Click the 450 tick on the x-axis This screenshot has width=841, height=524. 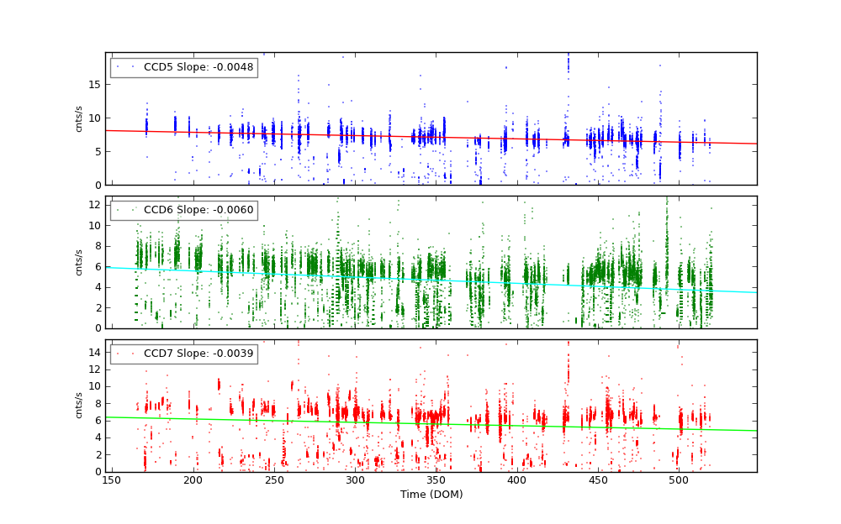(599, 480)
